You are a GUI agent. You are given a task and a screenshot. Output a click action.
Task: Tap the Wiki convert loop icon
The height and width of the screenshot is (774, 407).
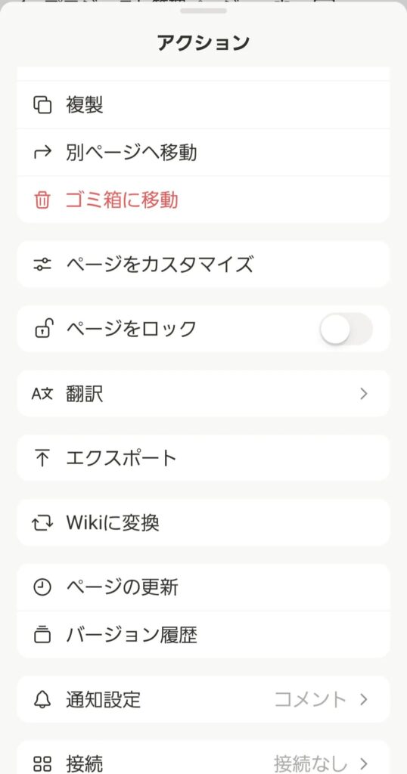pyautogui.click(x=42, y=523)
